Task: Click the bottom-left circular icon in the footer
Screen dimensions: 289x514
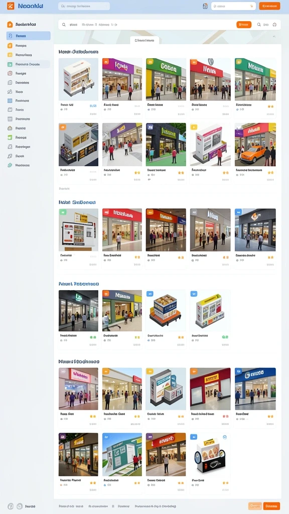Action: [11, 506]
